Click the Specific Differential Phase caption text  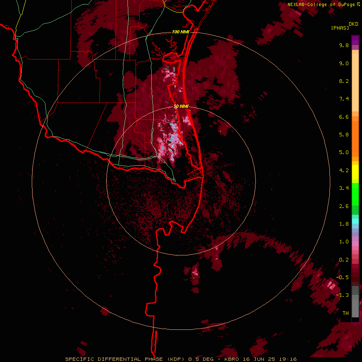(181, 359)
